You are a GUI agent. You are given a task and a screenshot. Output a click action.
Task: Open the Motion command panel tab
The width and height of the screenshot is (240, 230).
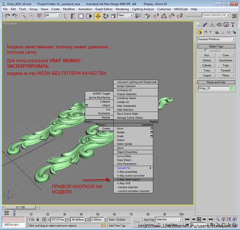pyautogui.click(x=219, y=25)
